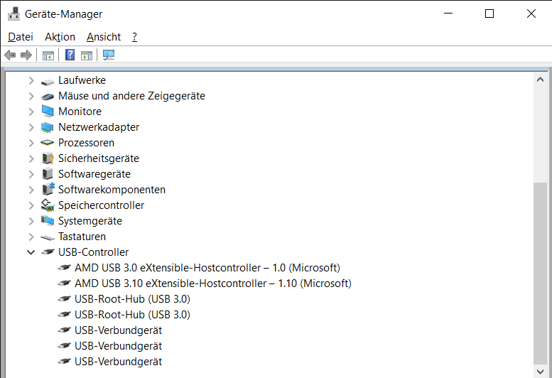This screenshot has height=378, width=552.
Task: Select AMD USB 3.0 eXtensible-Hostcontroller entry
Action: coord(207,268)
